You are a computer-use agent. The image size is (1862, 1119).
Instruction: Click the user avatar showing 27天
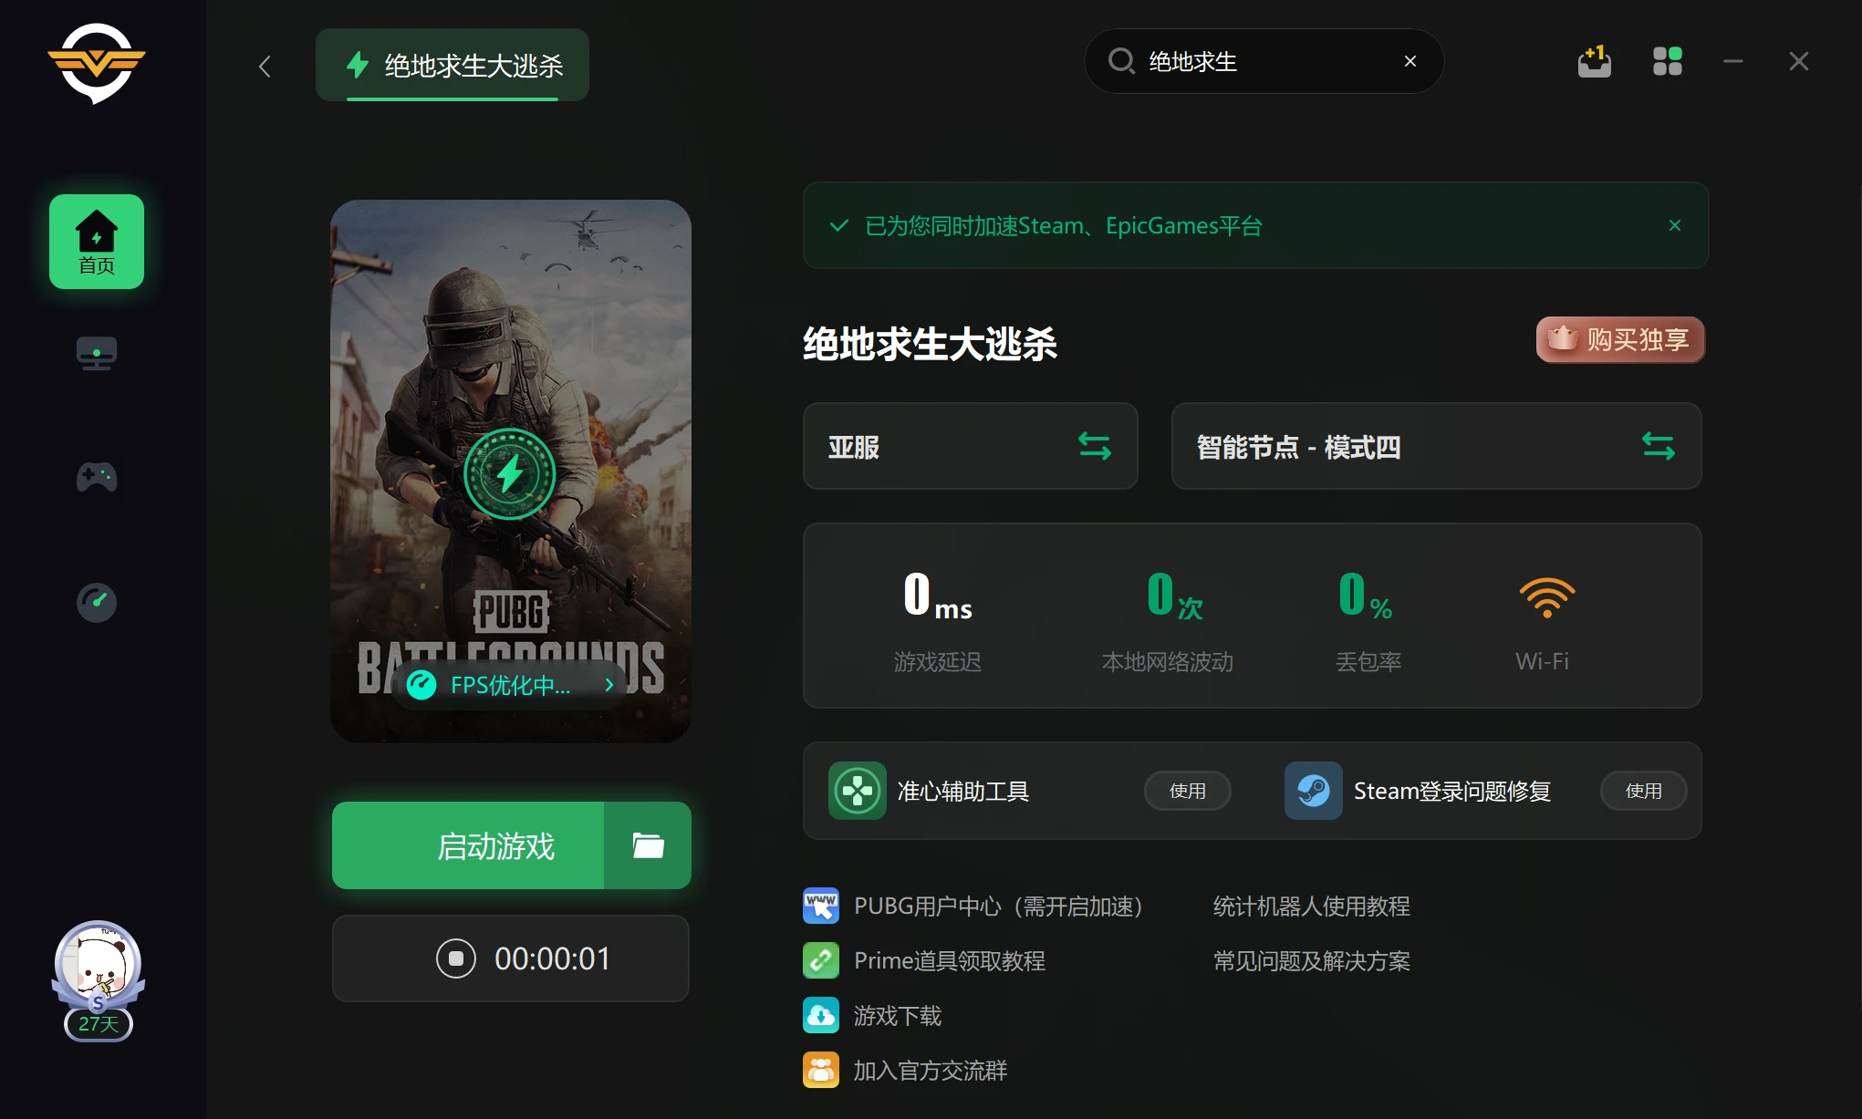pyautogui.click(x=98, y=980)
